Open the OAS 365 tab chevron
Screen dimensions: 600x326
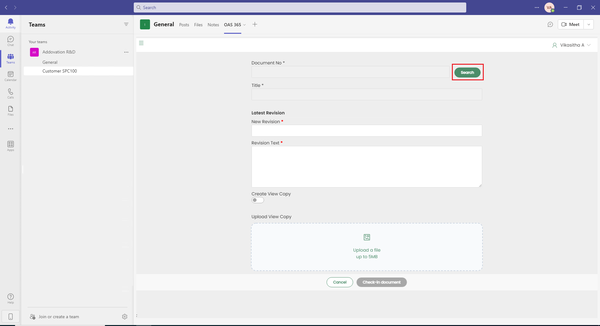(x=244, y=25)
